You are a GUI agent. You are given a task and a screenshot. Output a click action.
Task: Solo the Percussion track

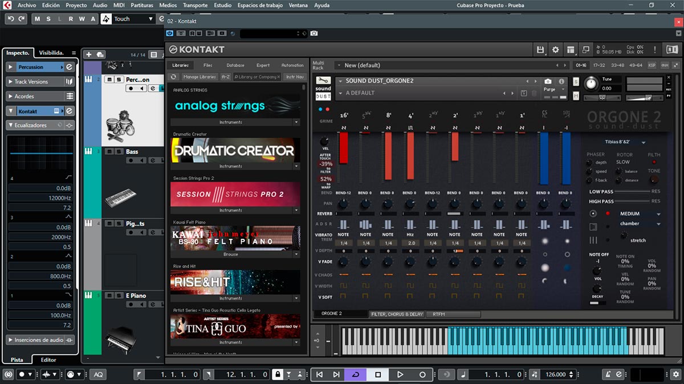point(118,80)
